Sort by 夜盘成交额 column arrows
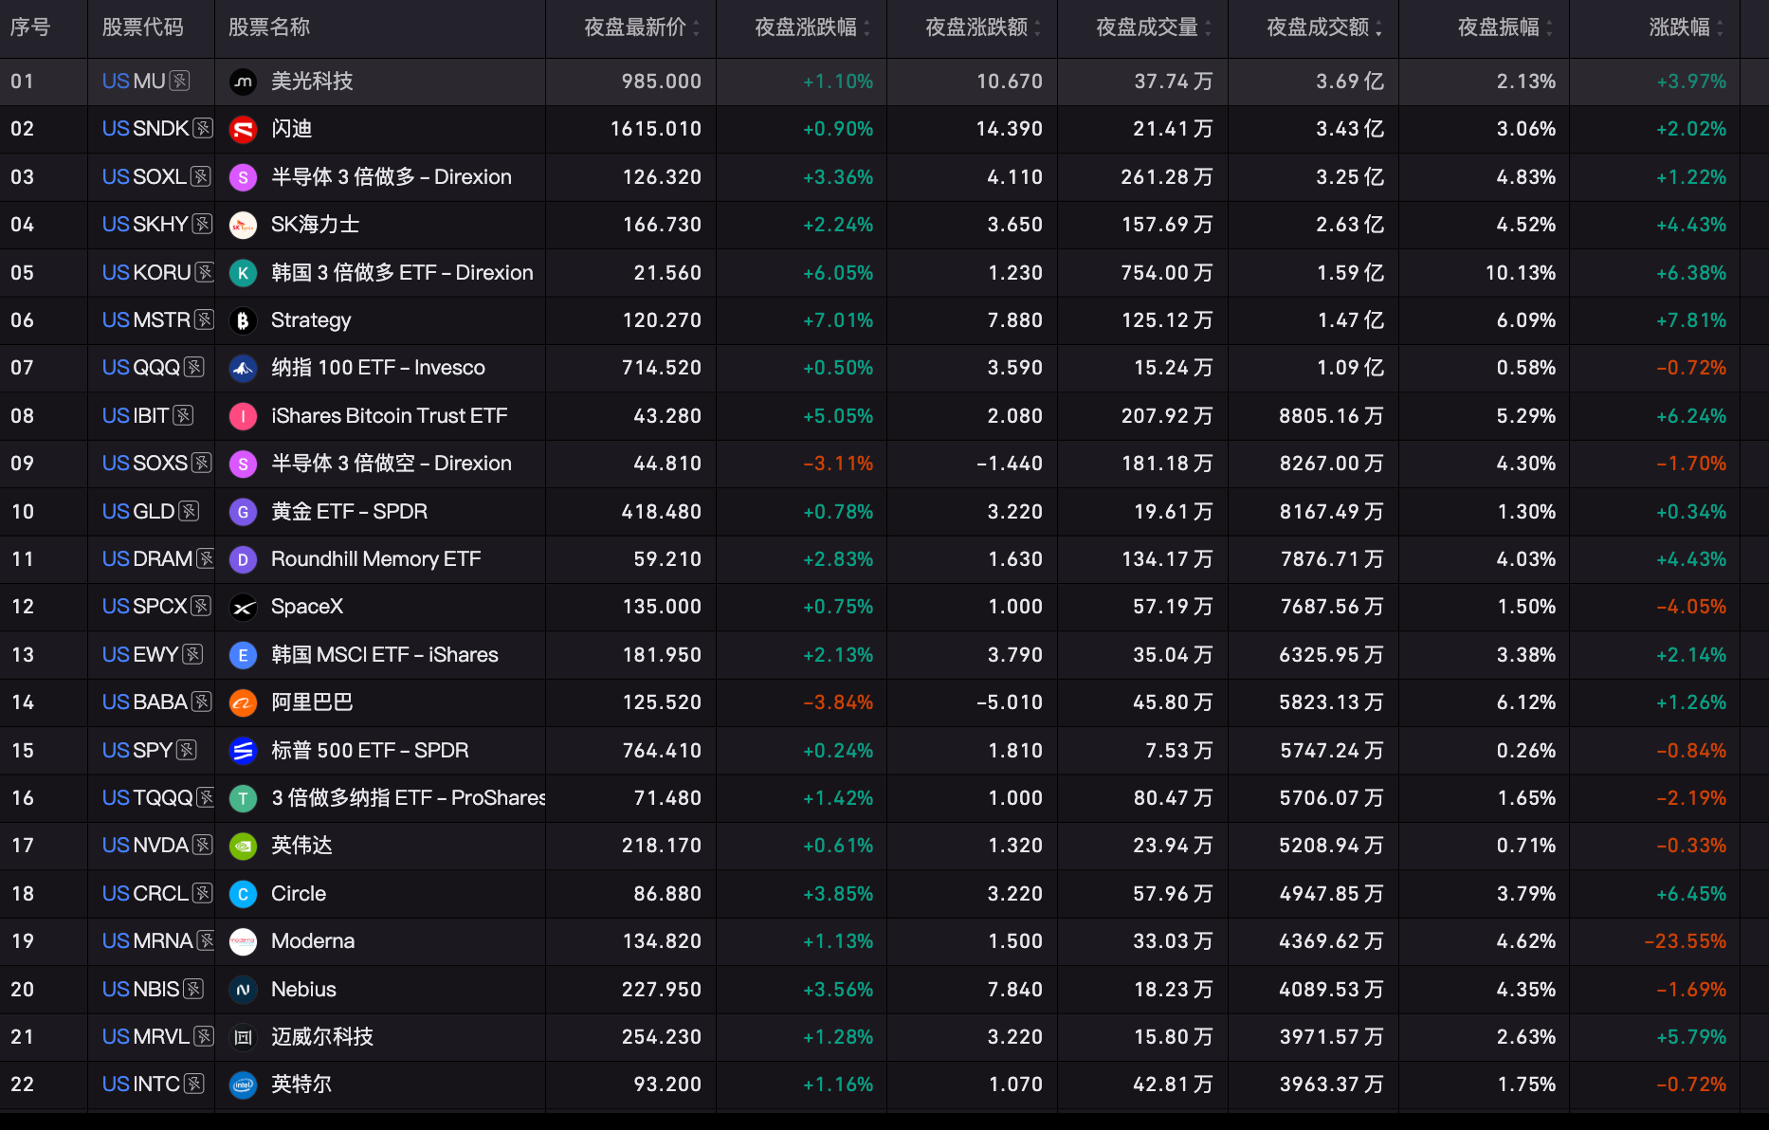 [1378, 27]
